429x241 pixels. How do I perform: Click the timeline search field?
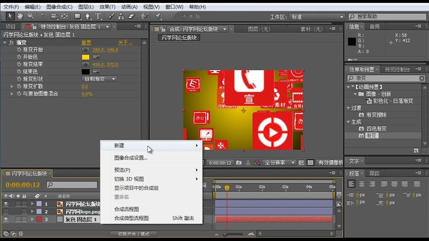tap(71, 184)
